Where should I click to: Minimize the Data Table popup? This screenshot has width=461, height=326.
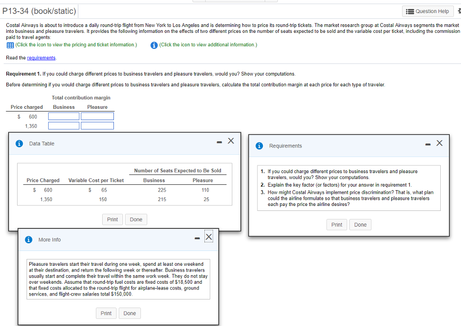(x=219, y=142)
